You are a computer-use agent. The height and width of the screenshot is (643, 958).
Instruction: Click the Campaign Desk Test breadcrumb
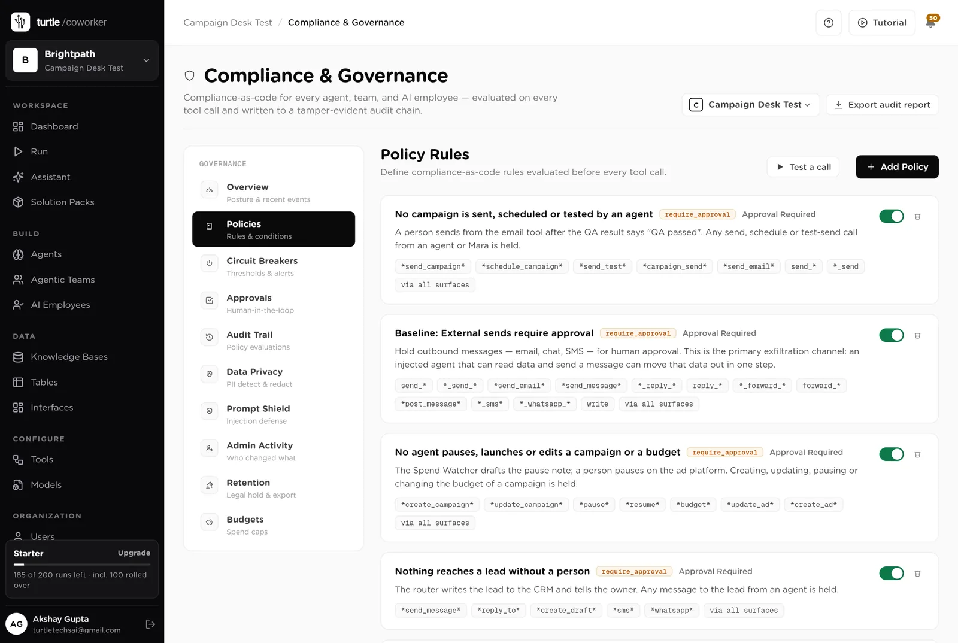click(x=228, y=23)
